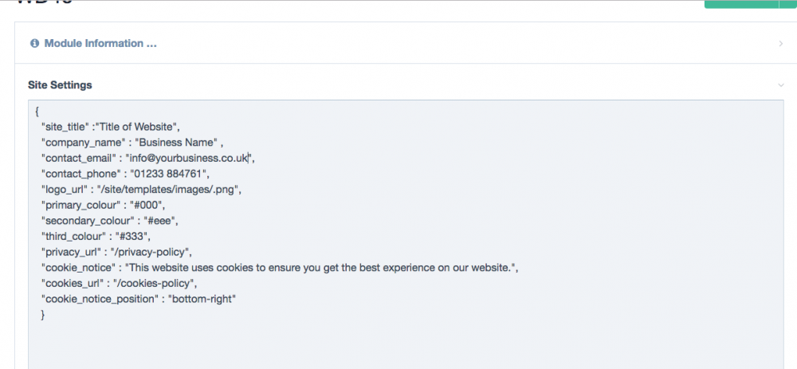Click the Module Information info icon
Screen dimensions: 797x369
pyautogui.click(x=34, y=43)
